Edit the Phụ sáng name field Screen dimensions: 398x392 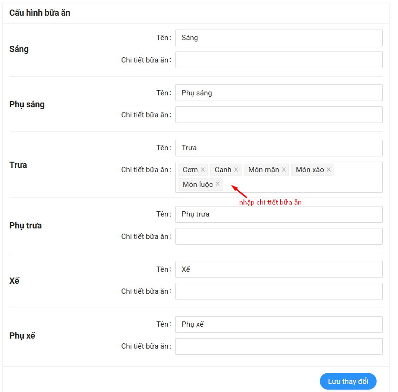click(279, 93)
